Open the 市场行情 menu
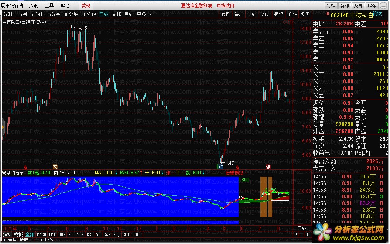The image size is (390, 244). [x=12, y=6]
